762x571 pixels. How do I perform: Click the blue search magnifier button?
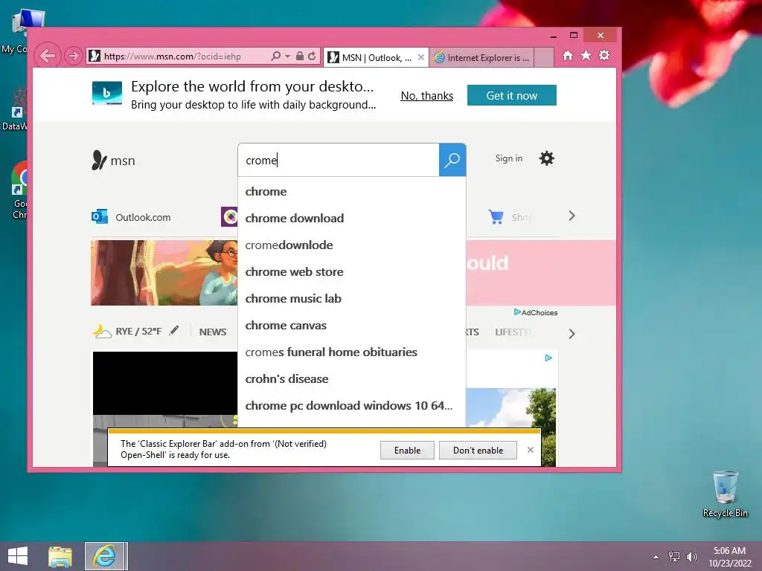[x=452, y=160]
